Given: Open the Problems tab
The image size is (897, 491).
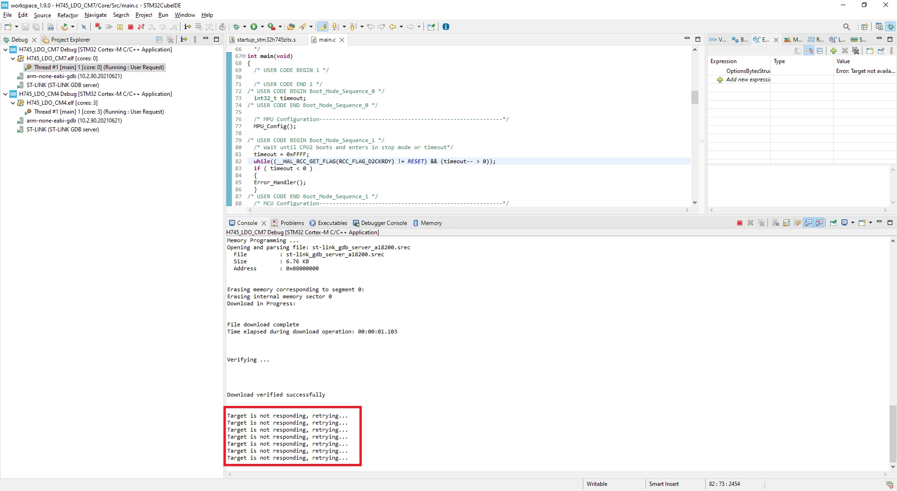Looking at the screenshot, I should coord(287,223).
